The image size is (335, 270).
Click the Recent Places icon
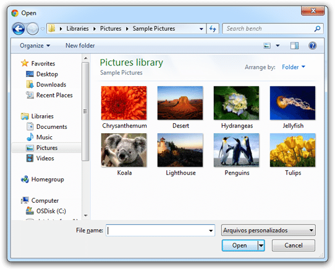[x=30, y=95]
